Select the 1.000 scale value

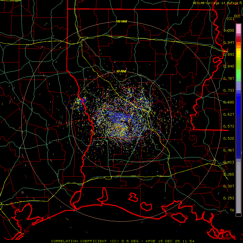[229, 30]
